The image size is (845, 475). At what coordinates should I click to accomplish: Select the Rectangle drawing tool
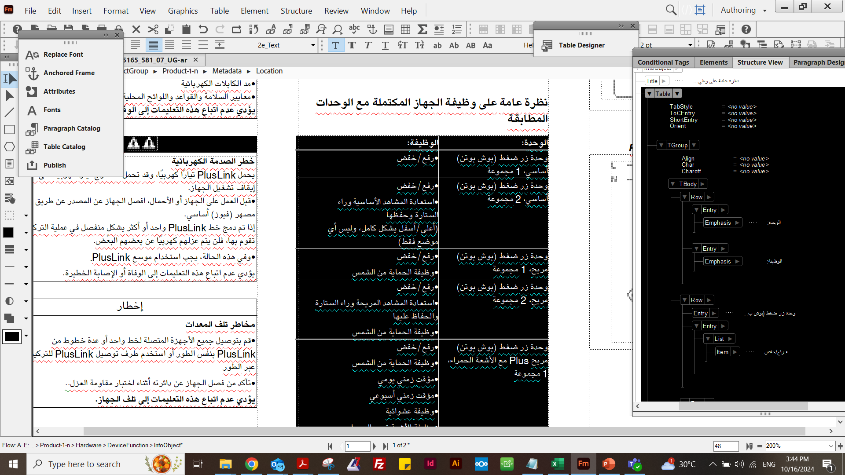9,129
